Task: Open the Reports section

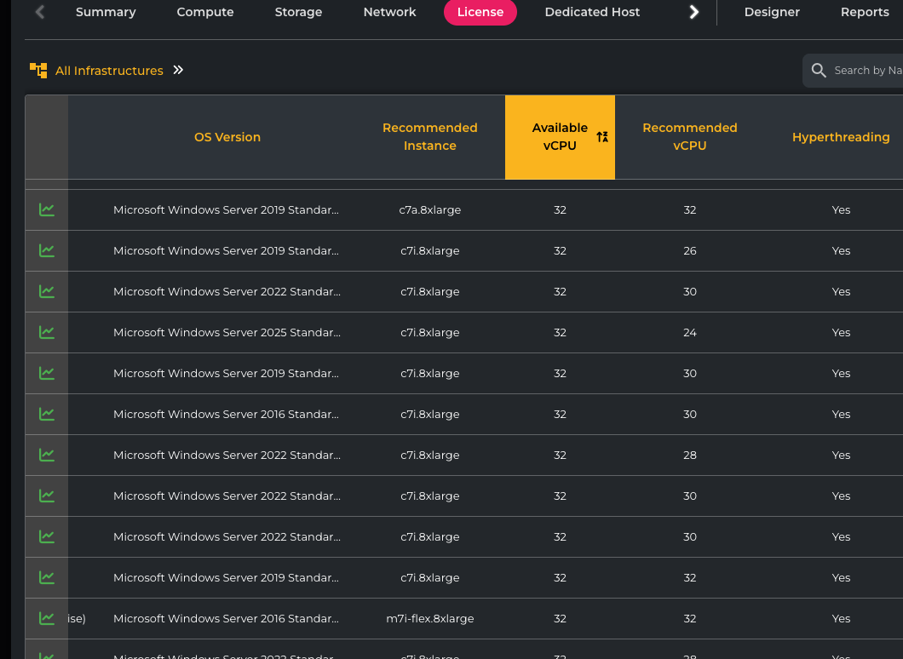Action: (x=865, y=12)
